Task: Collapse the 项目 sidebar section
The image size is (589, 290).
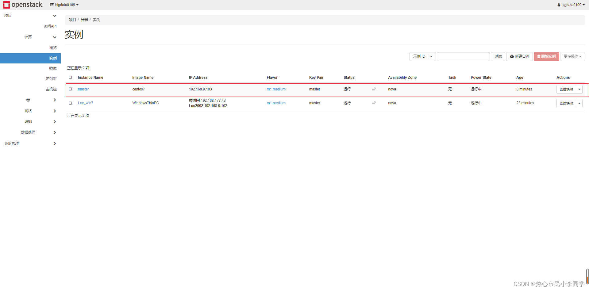Action: click(30, 16)
